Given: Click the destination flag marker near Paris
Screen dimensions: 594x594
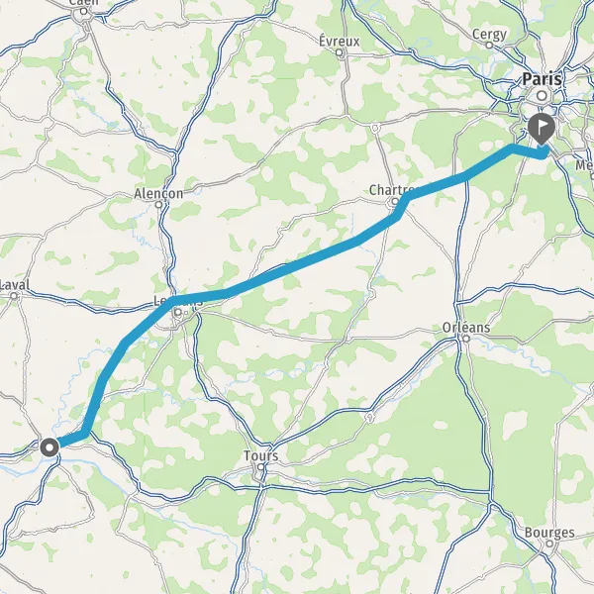Looking at the screenshot, I should tap(542, 129).
